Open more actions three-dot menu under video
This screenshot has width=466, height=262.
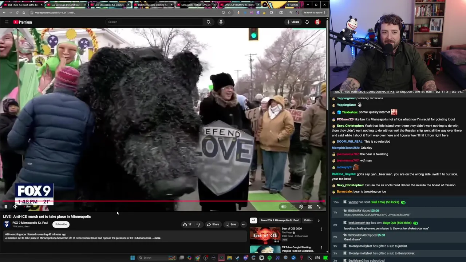(x=244, y=225)
